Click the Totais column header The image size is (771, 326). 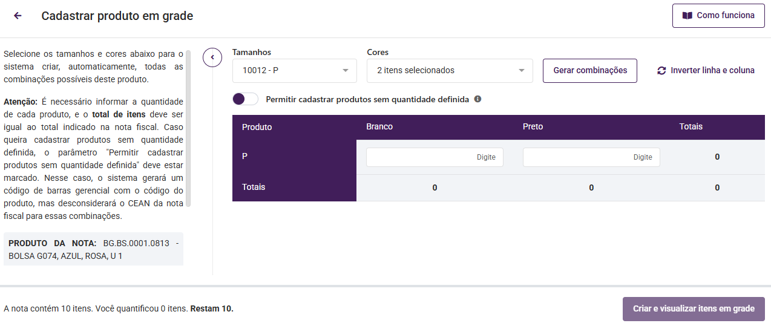[691, 127]
